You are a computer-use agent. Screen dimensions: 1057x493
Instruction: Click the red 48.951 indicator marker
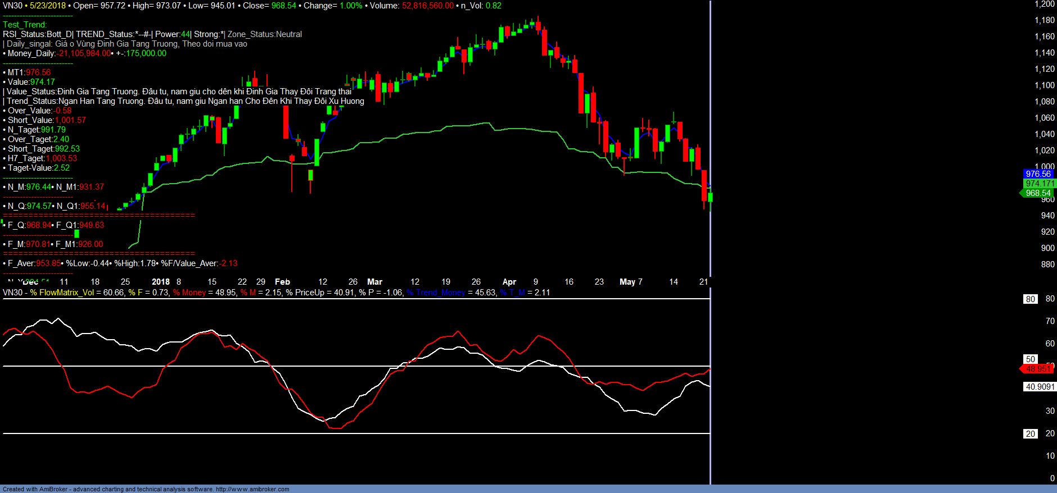click(x=1037, y=369)
